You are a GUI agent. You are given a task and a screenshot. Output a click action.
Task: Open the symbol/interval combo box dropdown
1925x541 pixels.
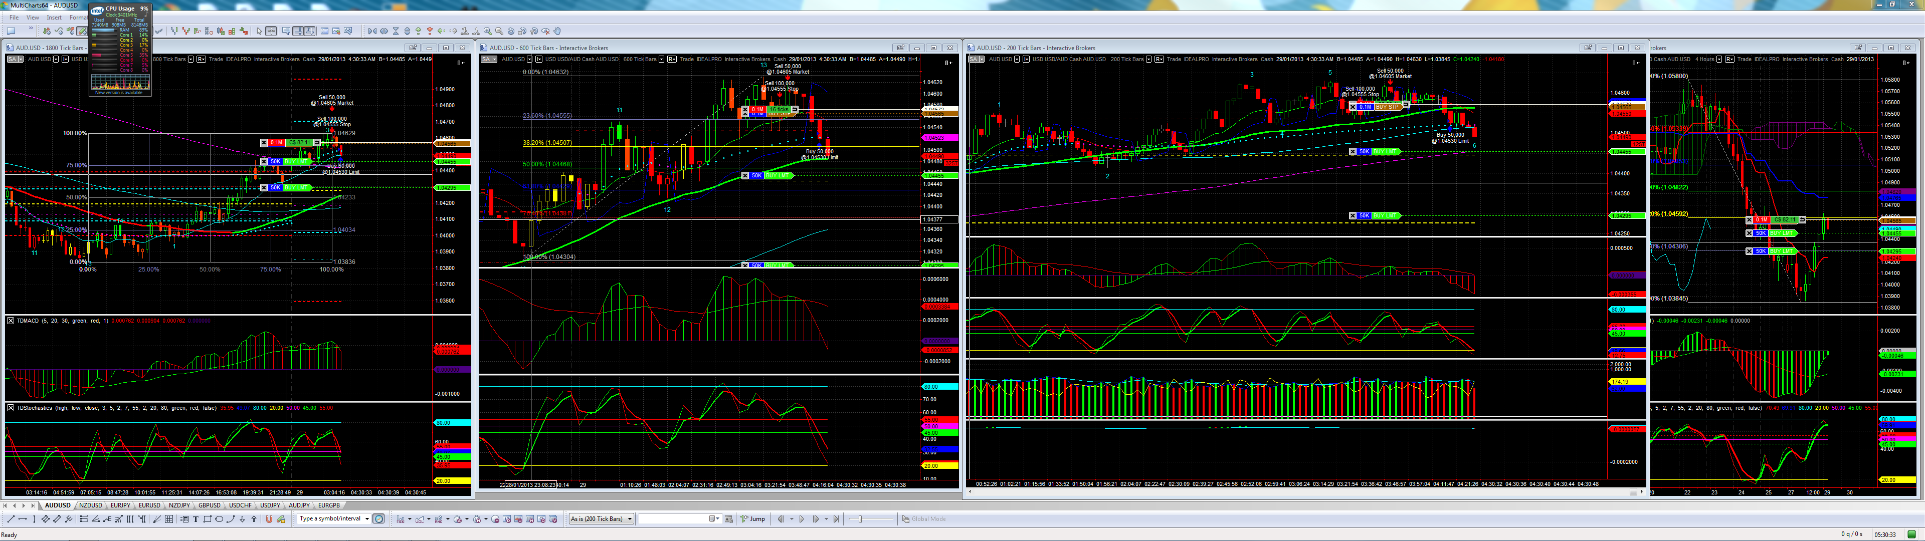tap(367, 518)
